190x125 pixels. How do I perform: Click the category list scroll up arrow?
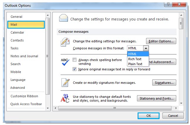[48, 15]
